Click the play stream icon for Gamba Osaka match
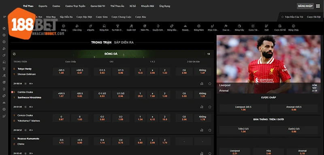324x155 pixels. tap(26, 107)
